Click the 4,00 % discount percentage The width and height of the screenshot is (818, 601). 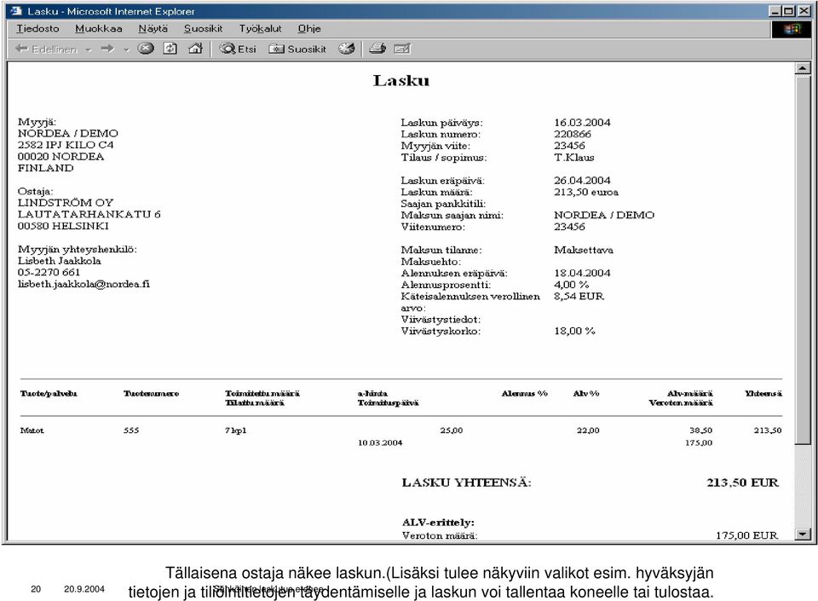pos(571,285)
